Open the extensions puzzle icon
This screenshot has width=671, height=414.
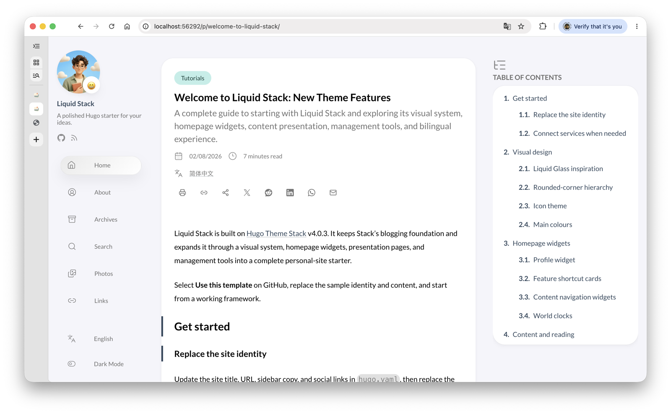(x=543, y=26)
